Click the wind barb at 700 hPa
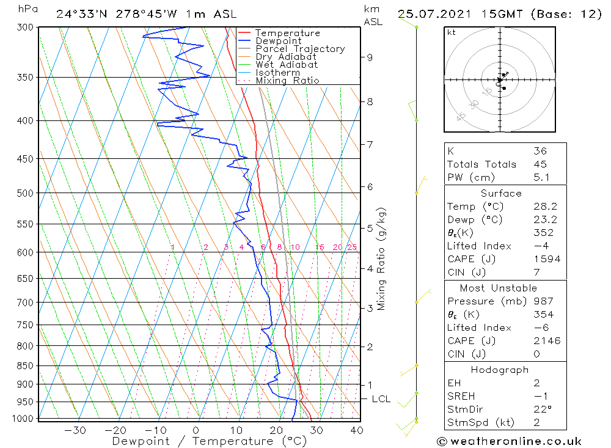 pyautogui.click(x=423, y=296)
